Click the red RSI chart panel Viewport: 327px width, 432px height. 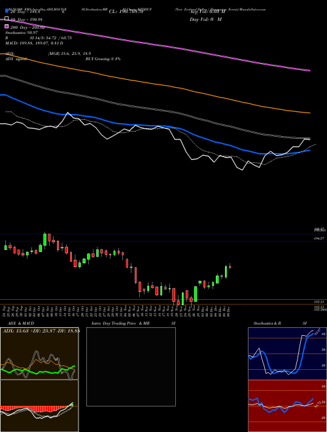click(x=287, y=406)
